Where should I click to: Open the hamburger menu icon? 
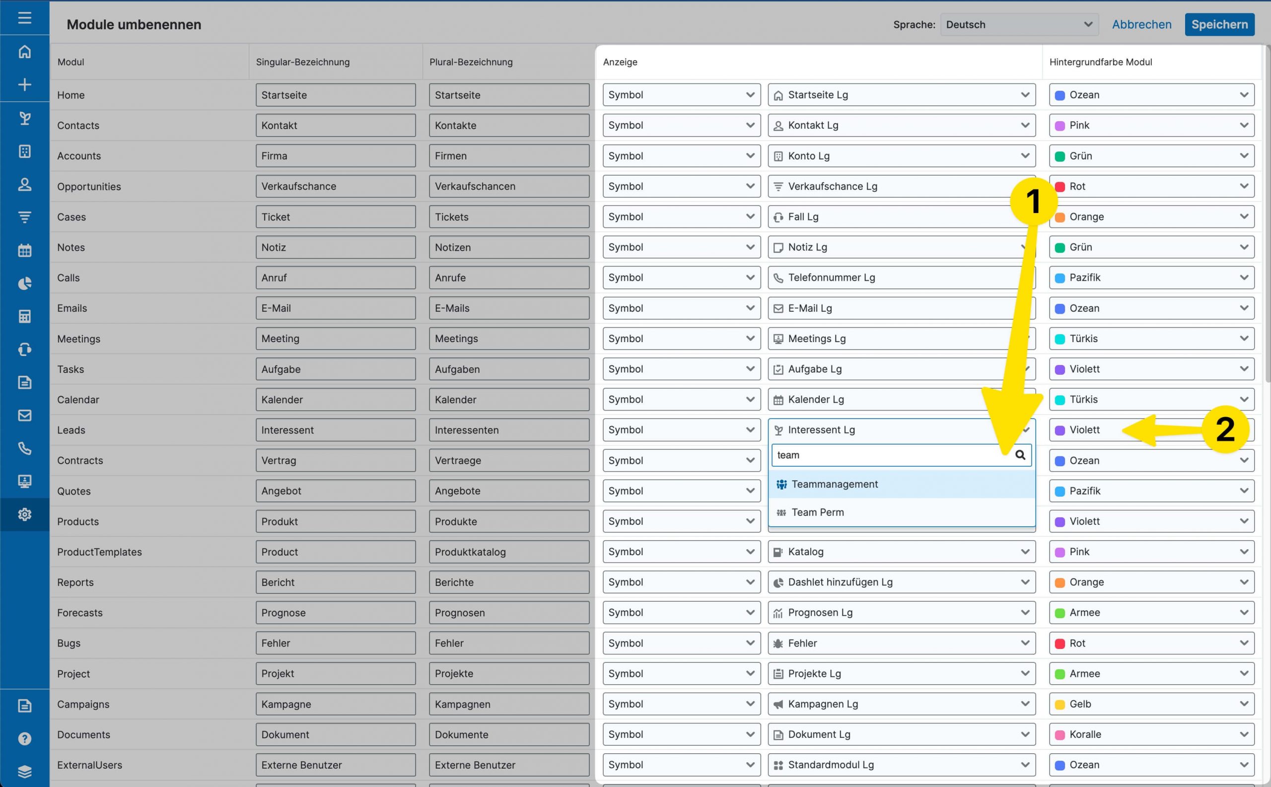click(x=24, y=18)
